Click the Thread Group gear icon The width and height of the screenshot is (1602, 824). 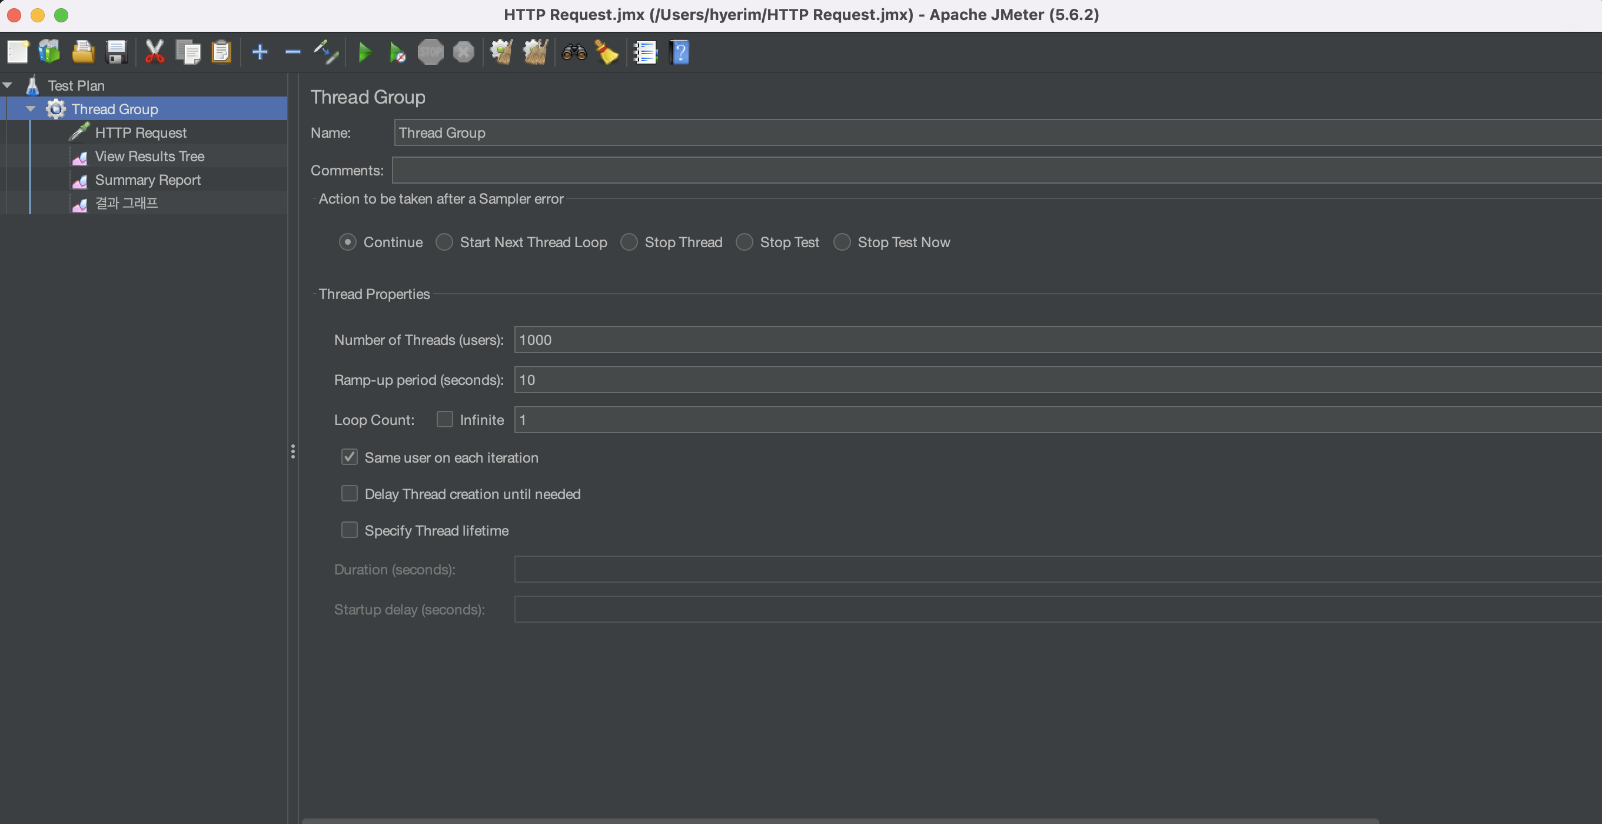(55, 109)
